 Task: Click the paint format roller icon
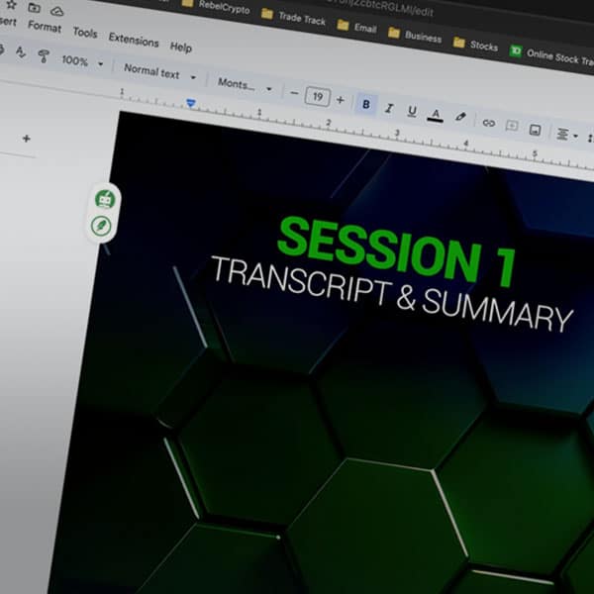(x=43, y=56)
